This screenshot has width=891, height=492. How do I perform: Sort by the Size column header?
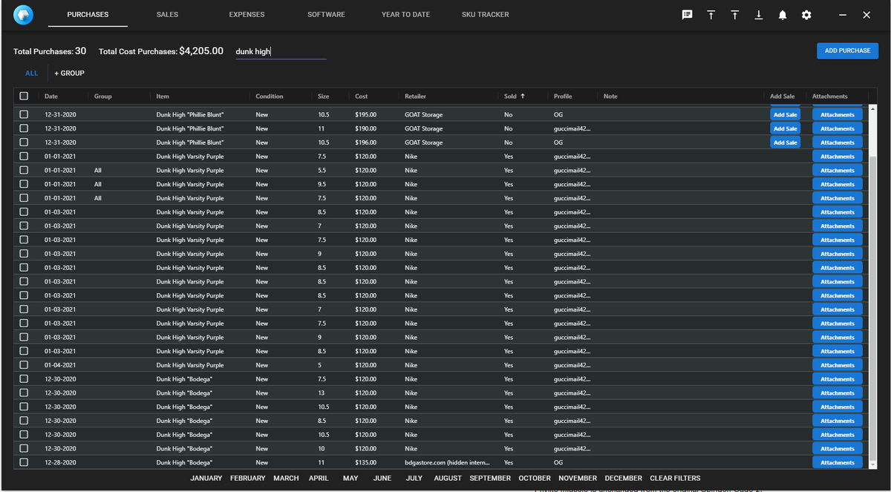tap(323, 96)
